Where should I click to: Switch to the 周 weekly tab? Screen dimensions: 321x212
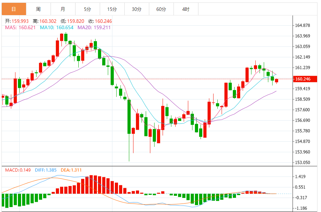(38, 9)
